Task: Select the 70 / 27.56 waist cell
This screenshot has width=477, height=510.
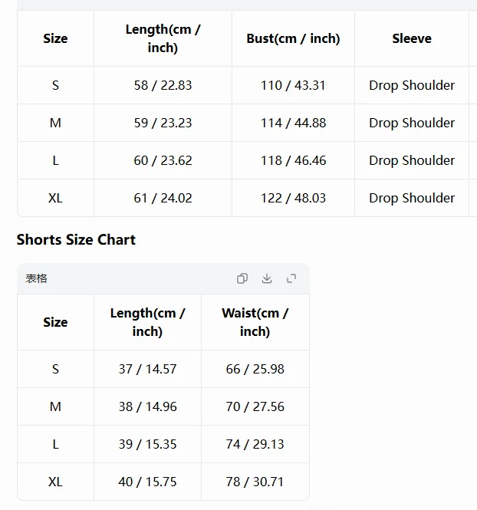Action: (255, 406)
